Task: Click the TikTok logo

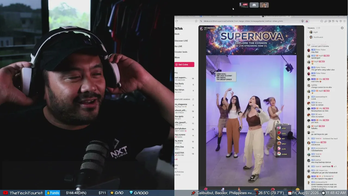Action: point(178,29)
